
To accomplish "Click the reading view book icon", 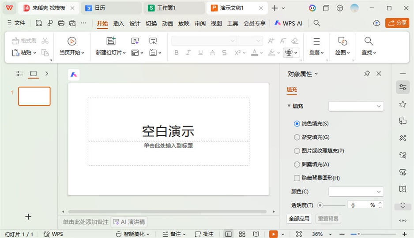I will click(256, 234).
